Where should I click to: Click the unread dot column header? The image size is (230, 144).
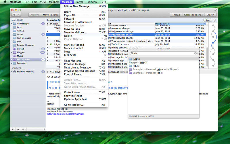[48, 24]
